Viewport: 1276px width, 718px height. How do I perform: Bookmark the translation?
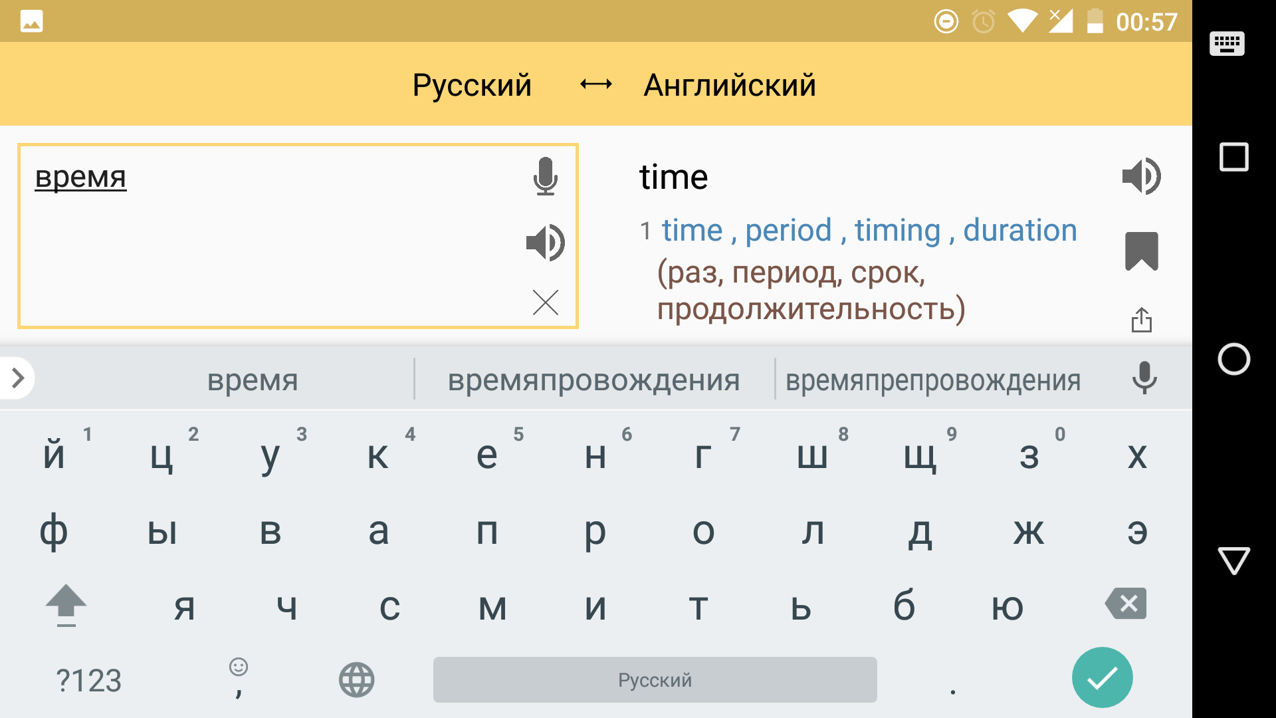[1141, 251]
